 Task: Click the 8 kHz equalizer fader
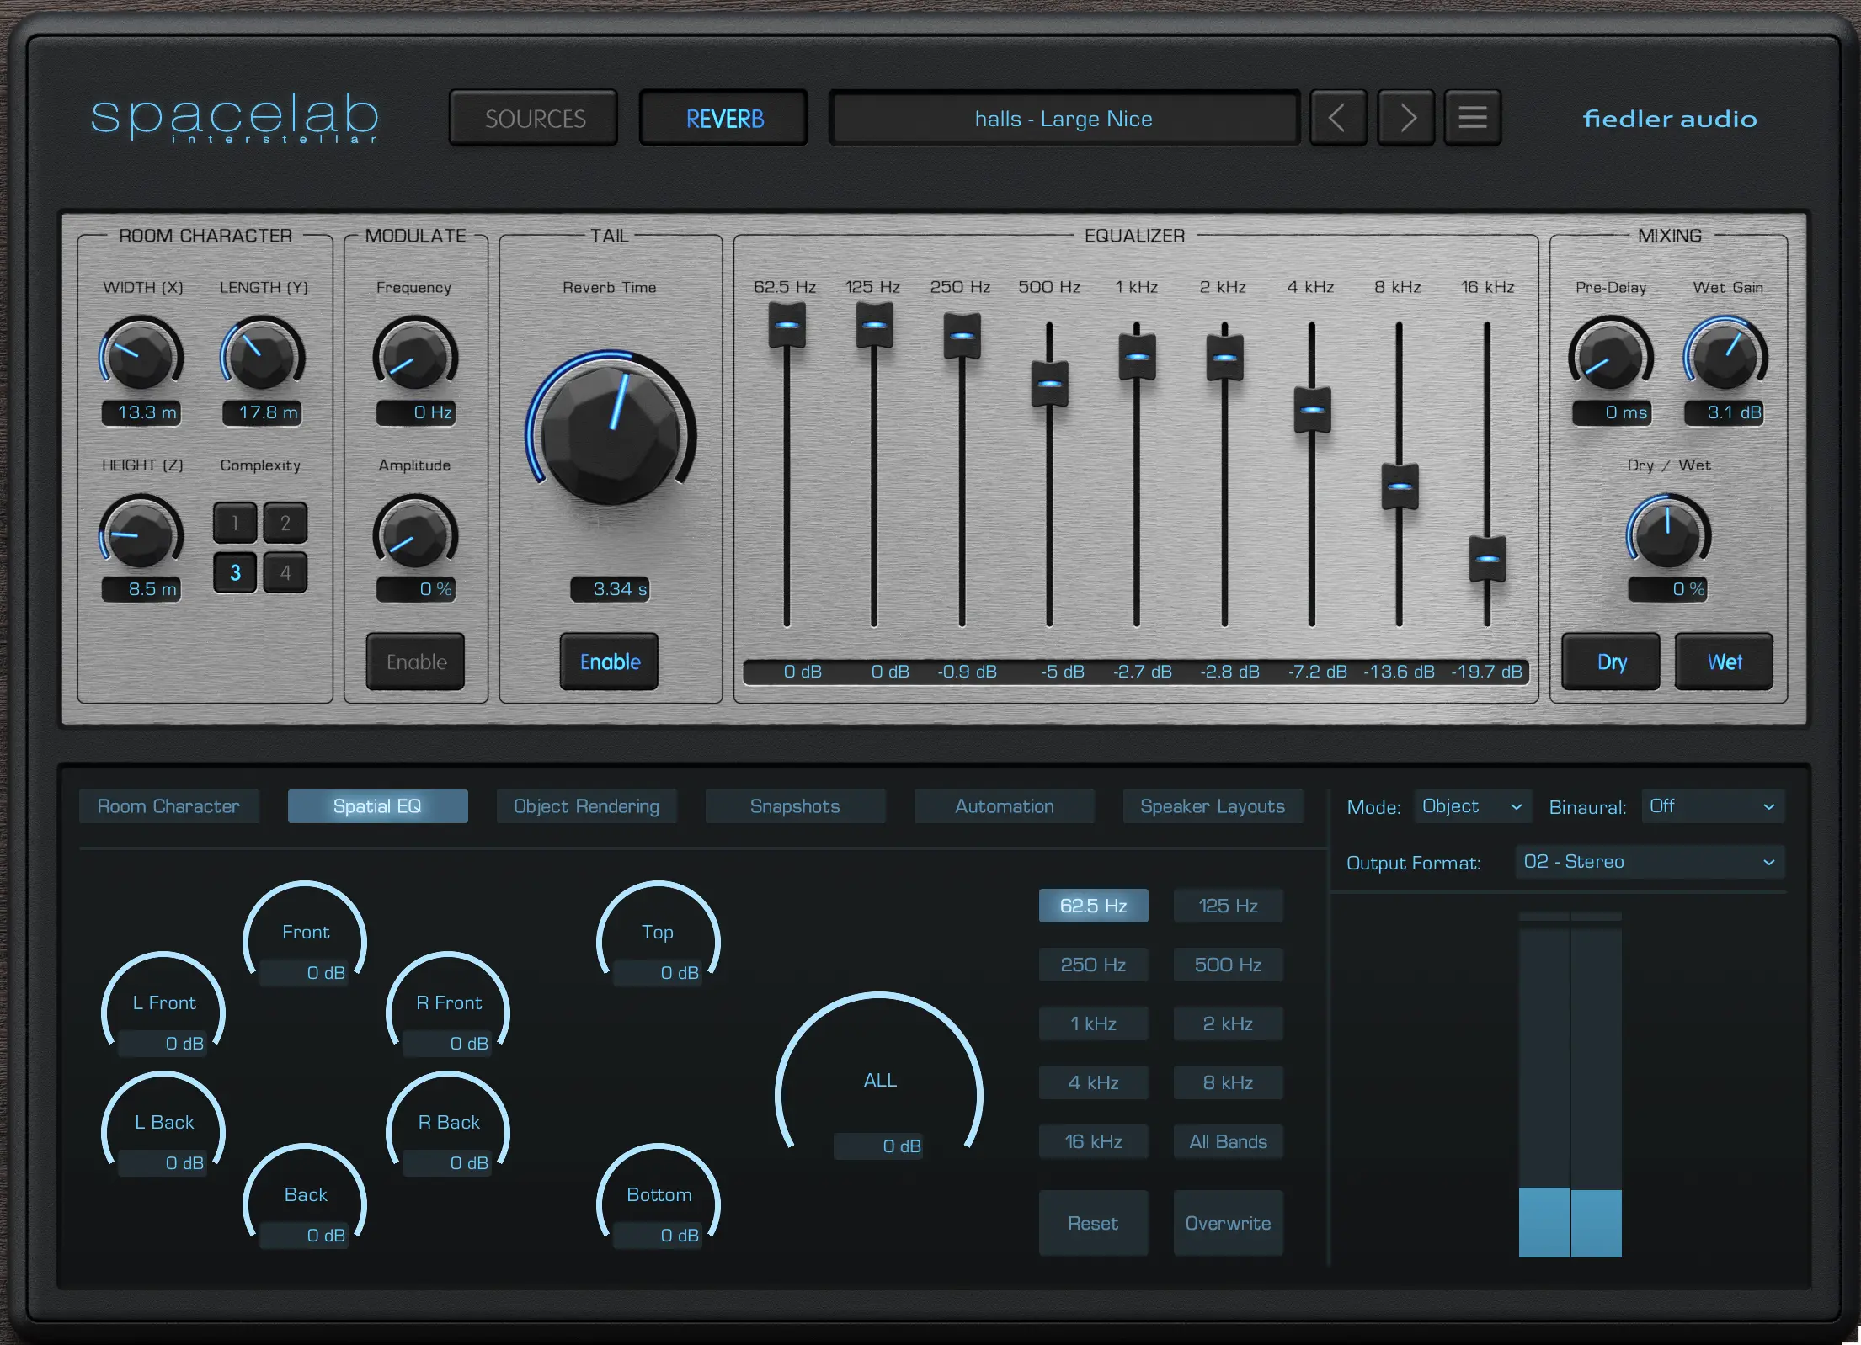point(1400,486)
